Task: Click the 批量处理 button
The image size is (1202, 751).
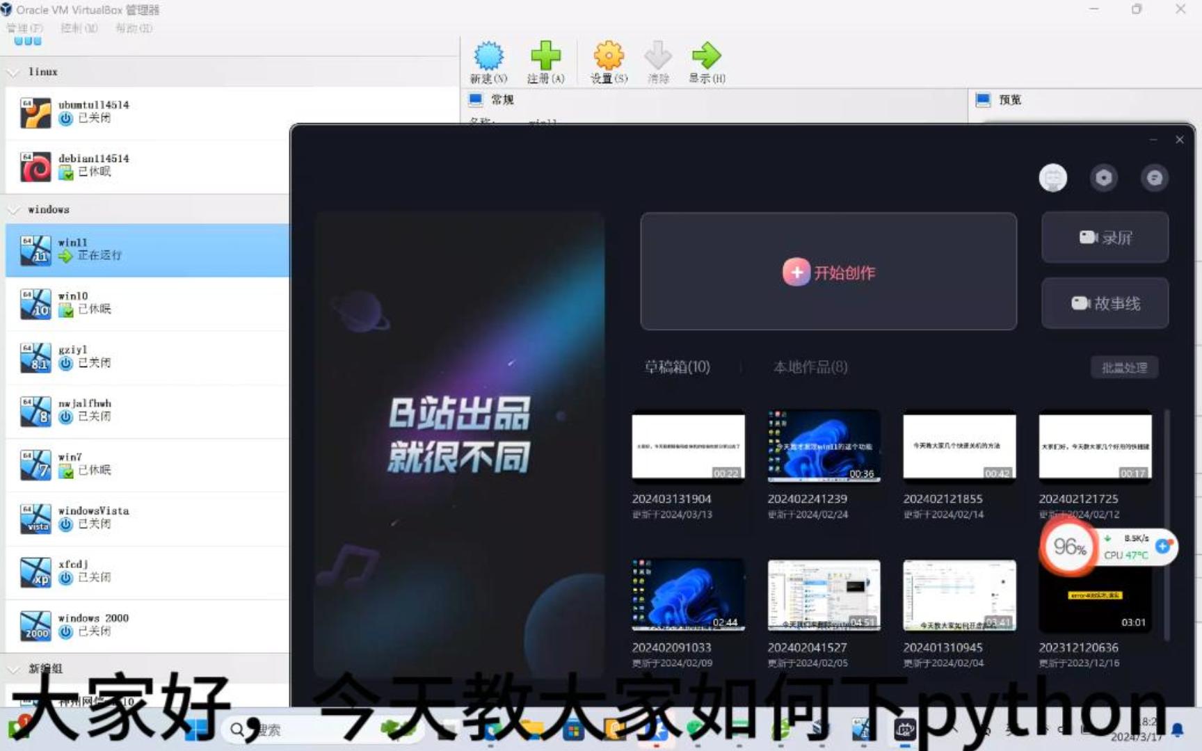Action: click(x=1124, y=367)
